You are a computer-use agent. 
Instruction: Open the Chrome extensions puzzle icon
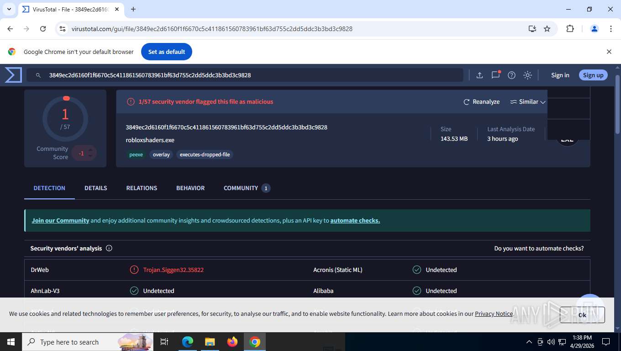570,29
